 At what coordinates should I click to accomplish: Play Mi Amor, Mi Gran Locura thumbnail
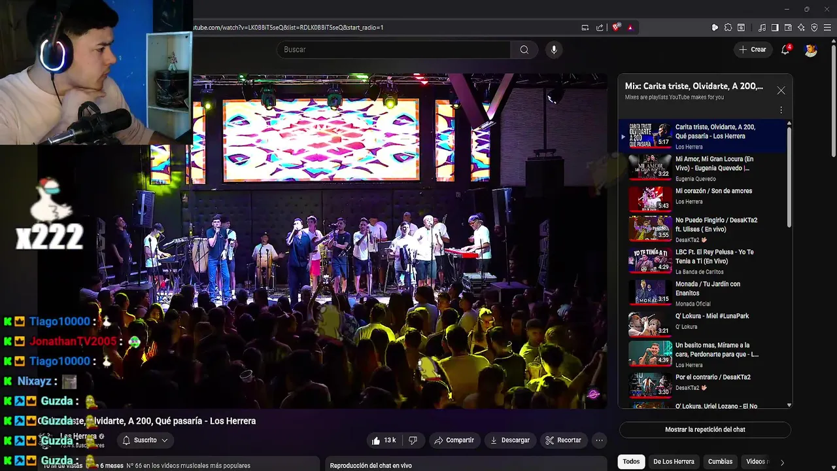(x=650, y=167)
